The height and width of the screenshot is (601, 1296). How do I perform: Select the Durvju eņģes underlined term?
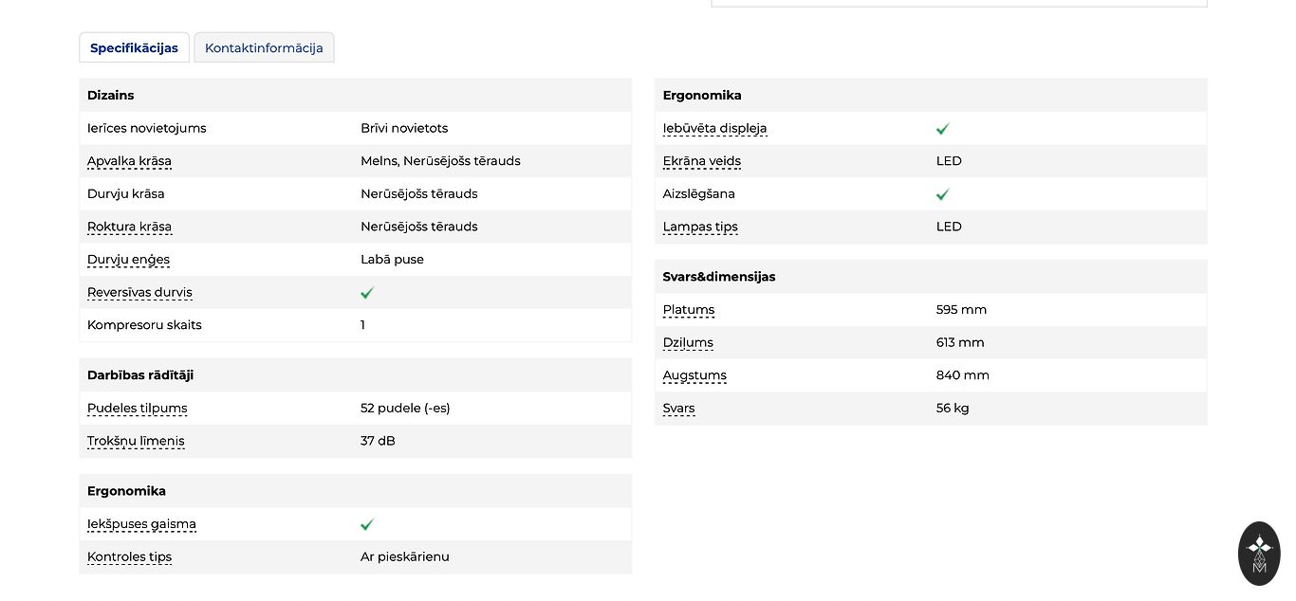click(x=128, y=260)
